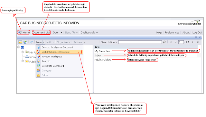Open the Open dropdown menu

(57, 33)
